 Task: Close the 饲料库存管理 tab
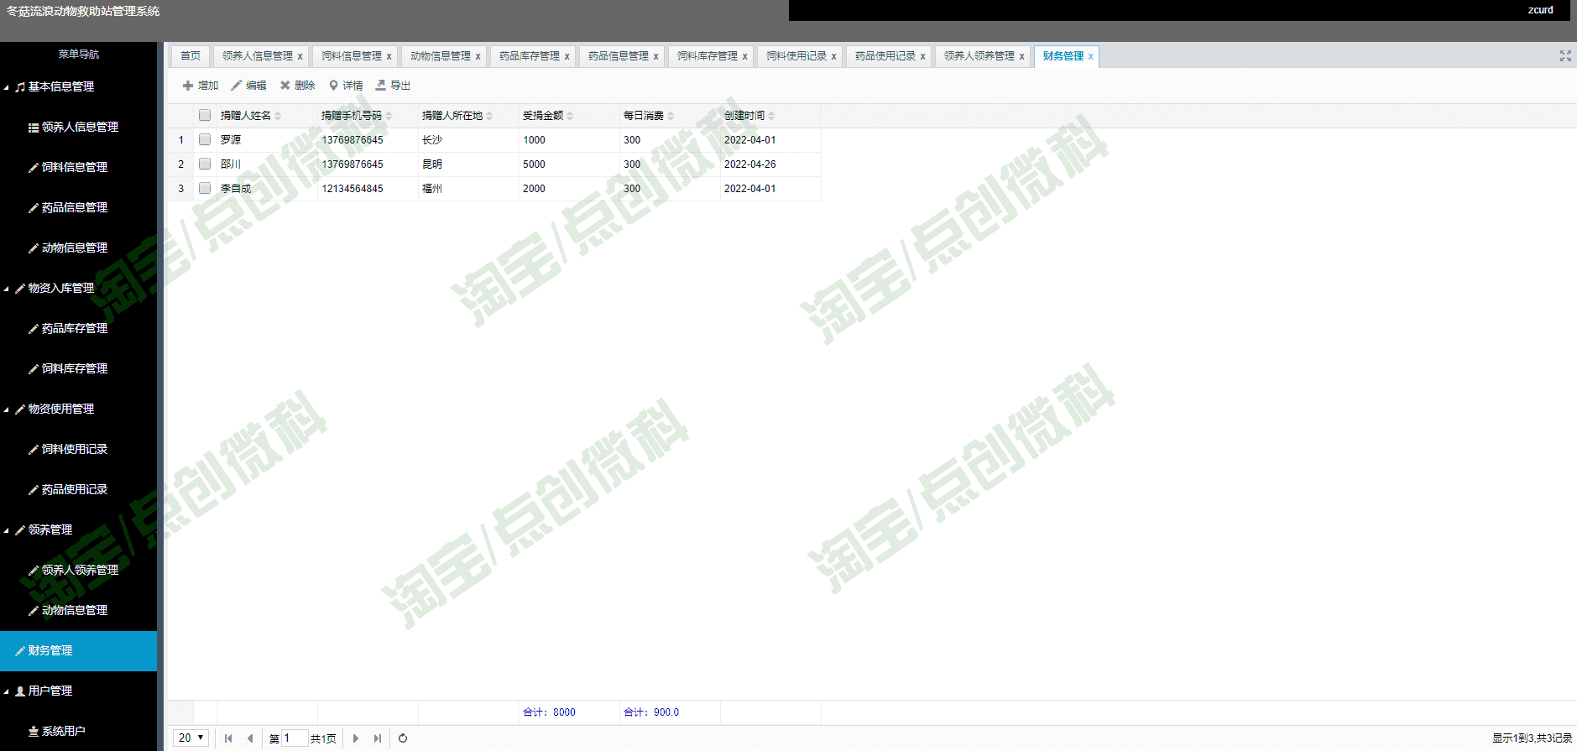(x=744, y=57)
